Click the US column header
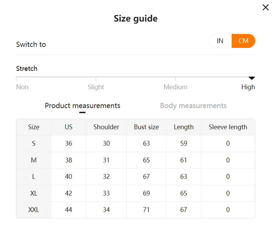This screenshot has height=226, width=273. point(69,127)
